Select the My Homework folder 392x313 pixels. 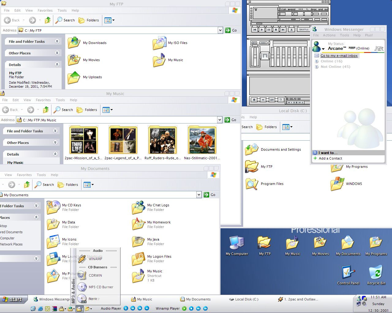coord(151,224)
